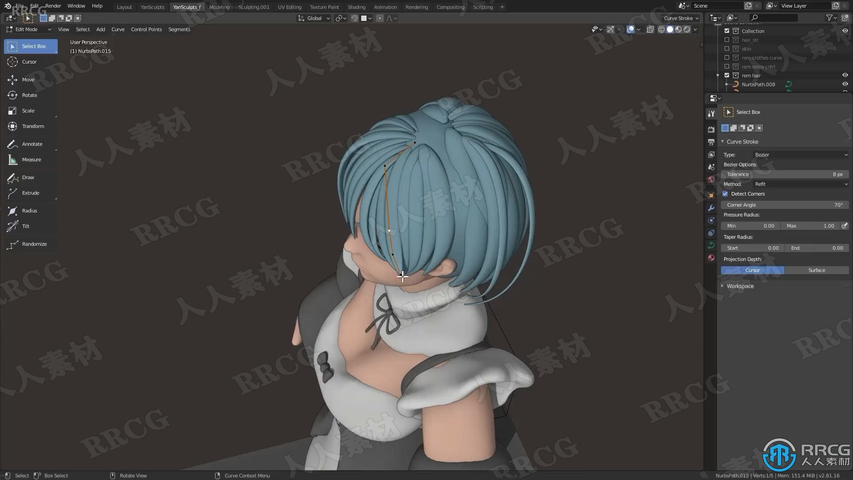Open the Method Refit dropdown
The image size is (853, 480).
(801, 184)
